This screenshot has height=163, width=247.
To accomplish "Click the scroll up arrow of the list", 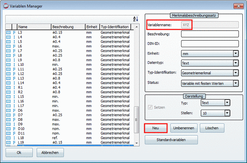I will [137, 27].
